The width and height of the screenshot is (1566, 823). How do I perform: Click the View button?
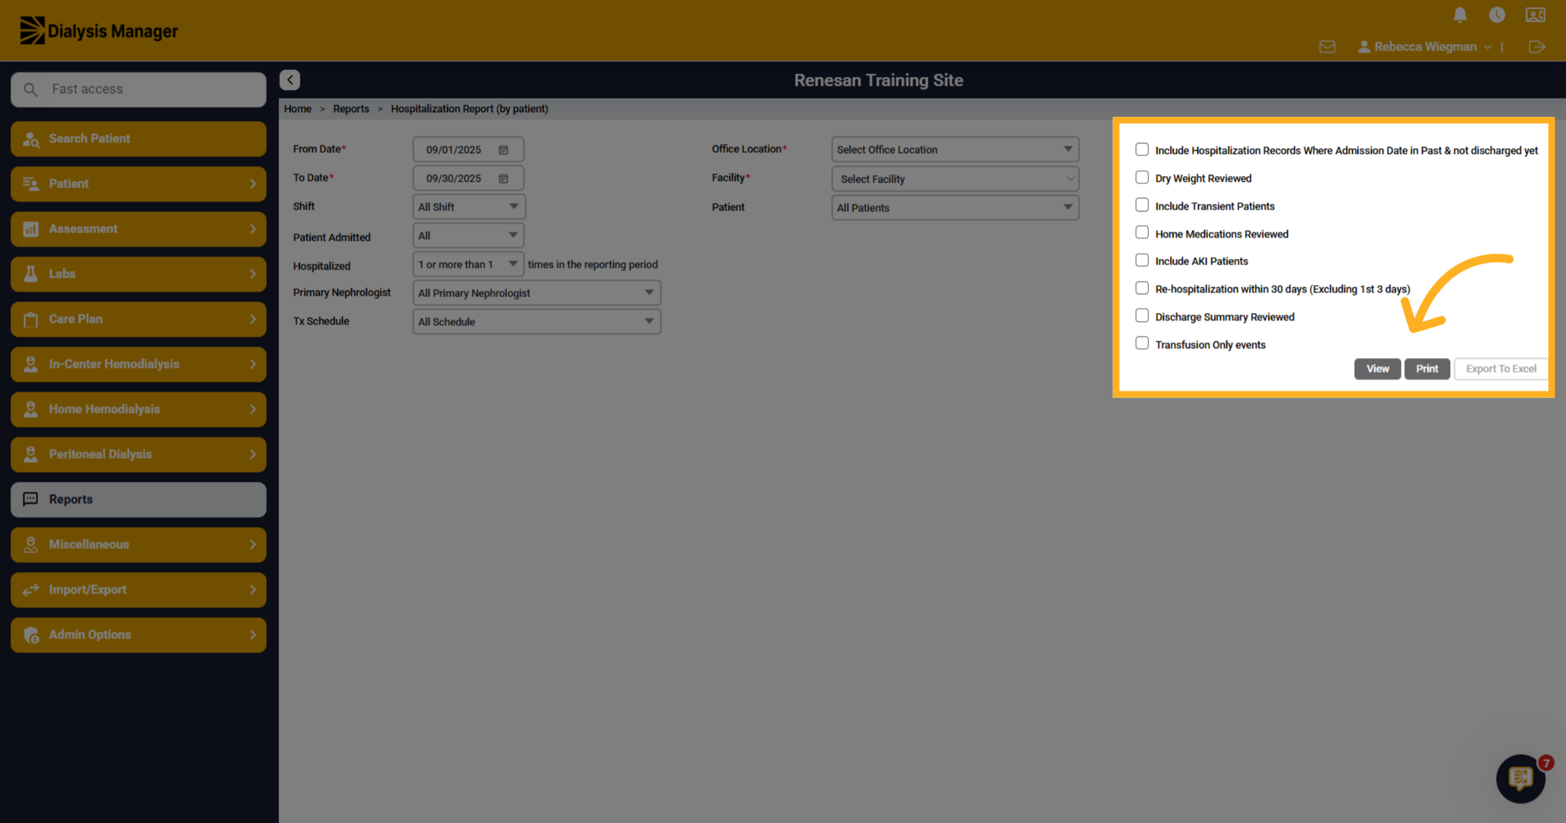1377,368
